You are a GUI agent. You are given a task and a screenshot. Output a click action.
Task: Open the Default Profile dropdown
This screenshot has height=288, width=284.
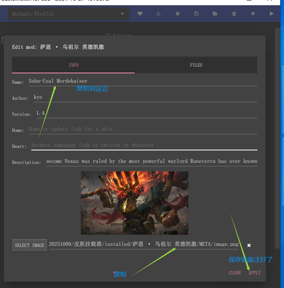click(69, 14)
